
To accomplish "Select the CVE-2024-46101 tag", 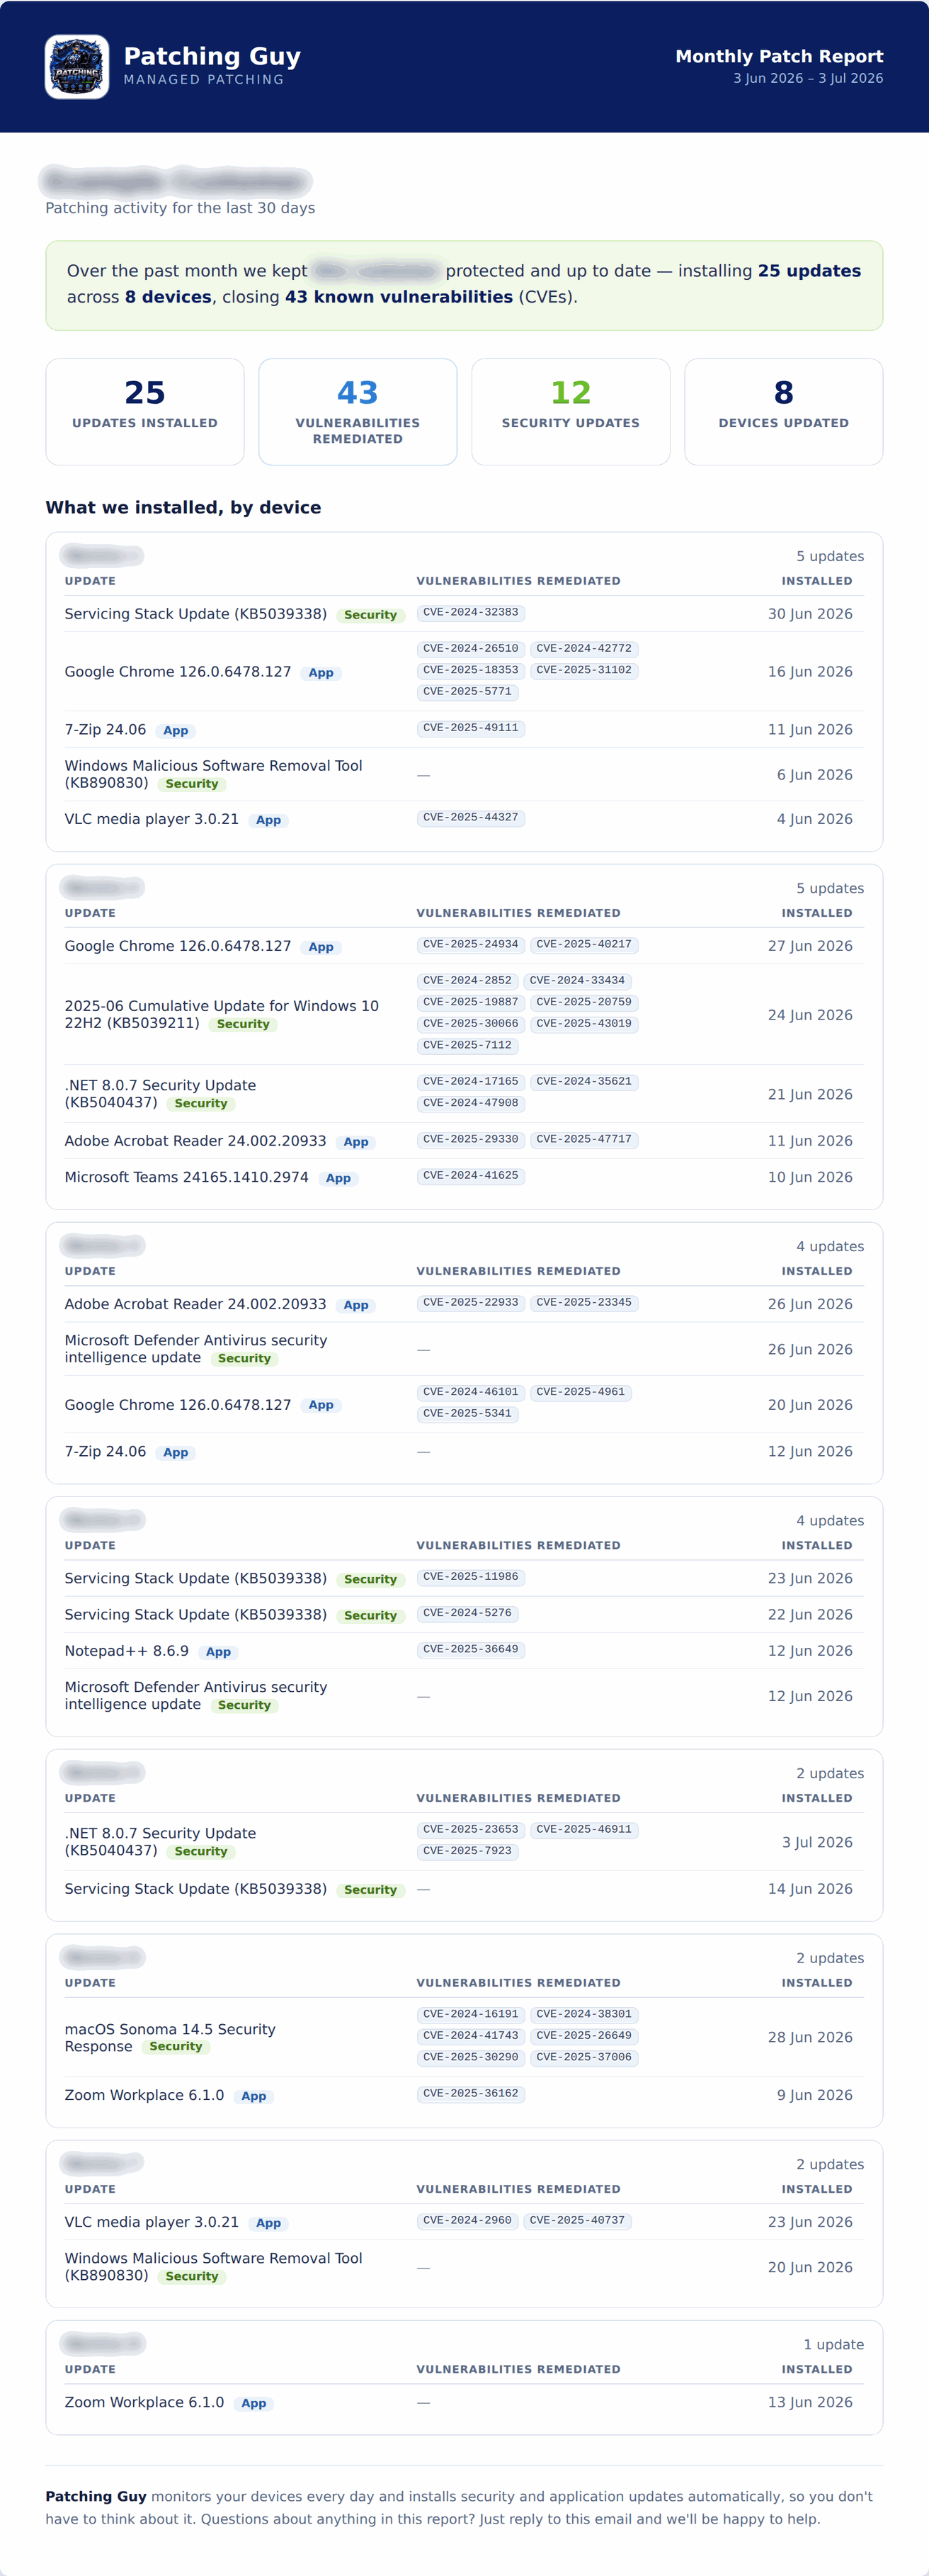I will pos(470,1392).
